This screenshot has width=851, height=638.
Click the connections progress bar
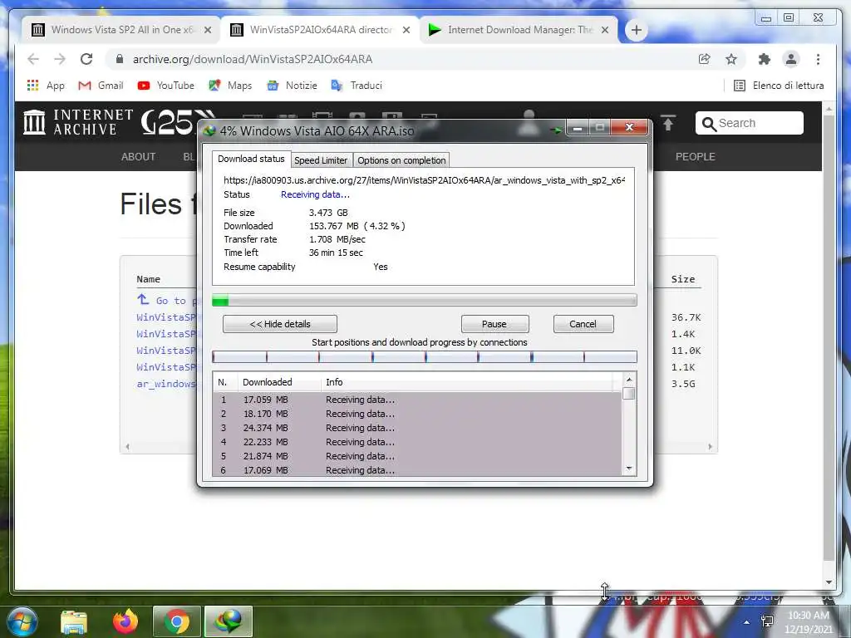pyautogui.click(x=424, y=356)
